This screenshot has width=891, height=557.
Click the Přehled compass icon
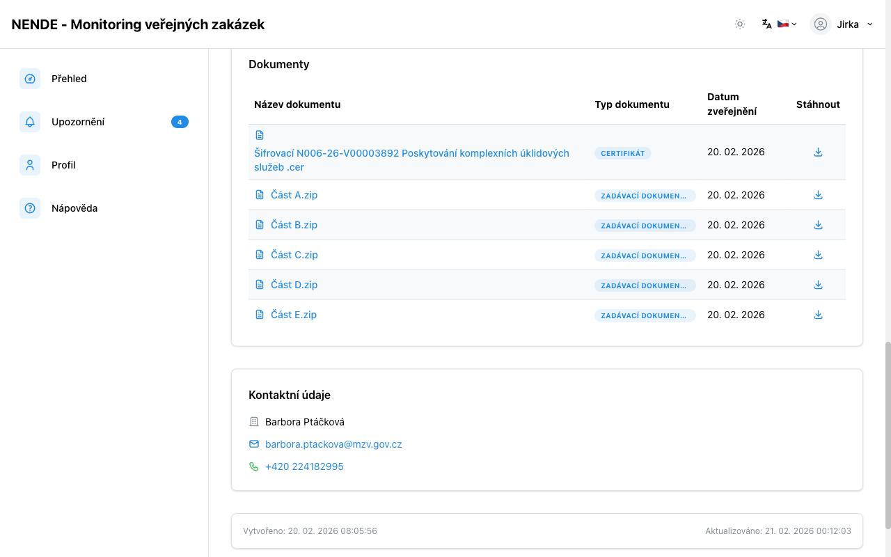coord(30,79)
